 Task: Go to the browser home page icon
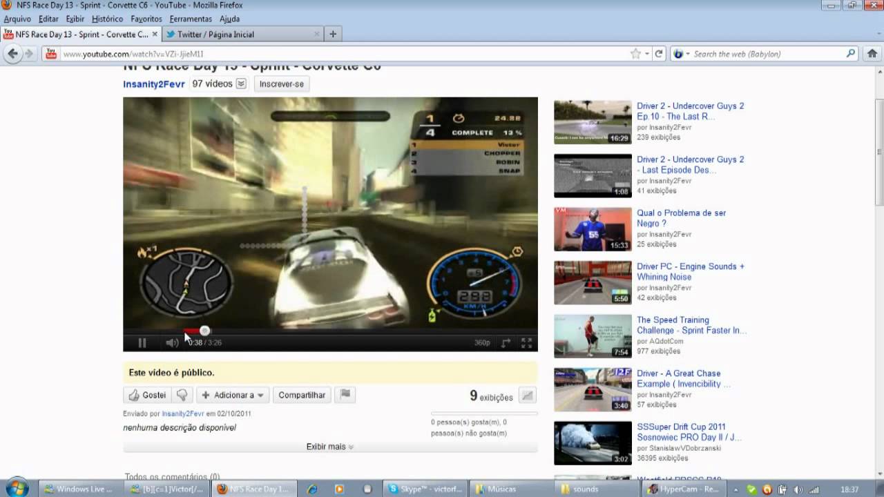click(x=872, y=53)
